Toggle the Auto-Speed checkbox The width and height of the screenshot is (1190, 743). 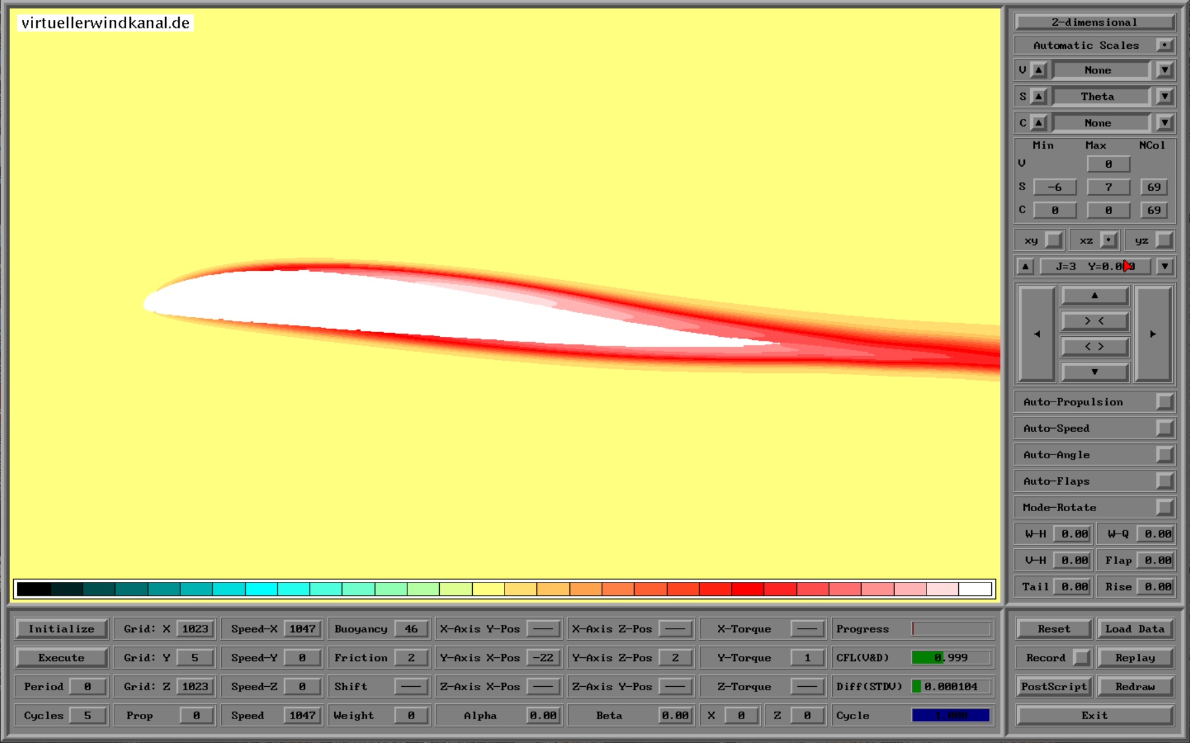coord(1164,429)
